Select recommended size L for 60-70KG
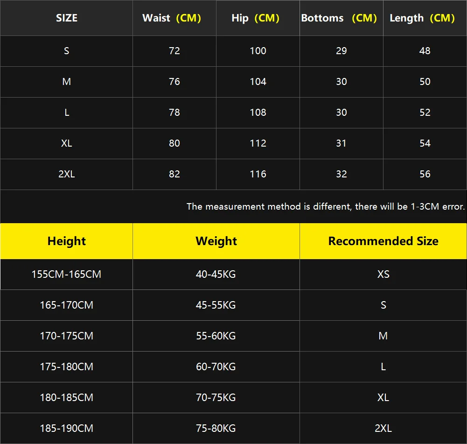The width and height of the screenshot is (467, 444). pyautogui.click(x=383, y=367)
